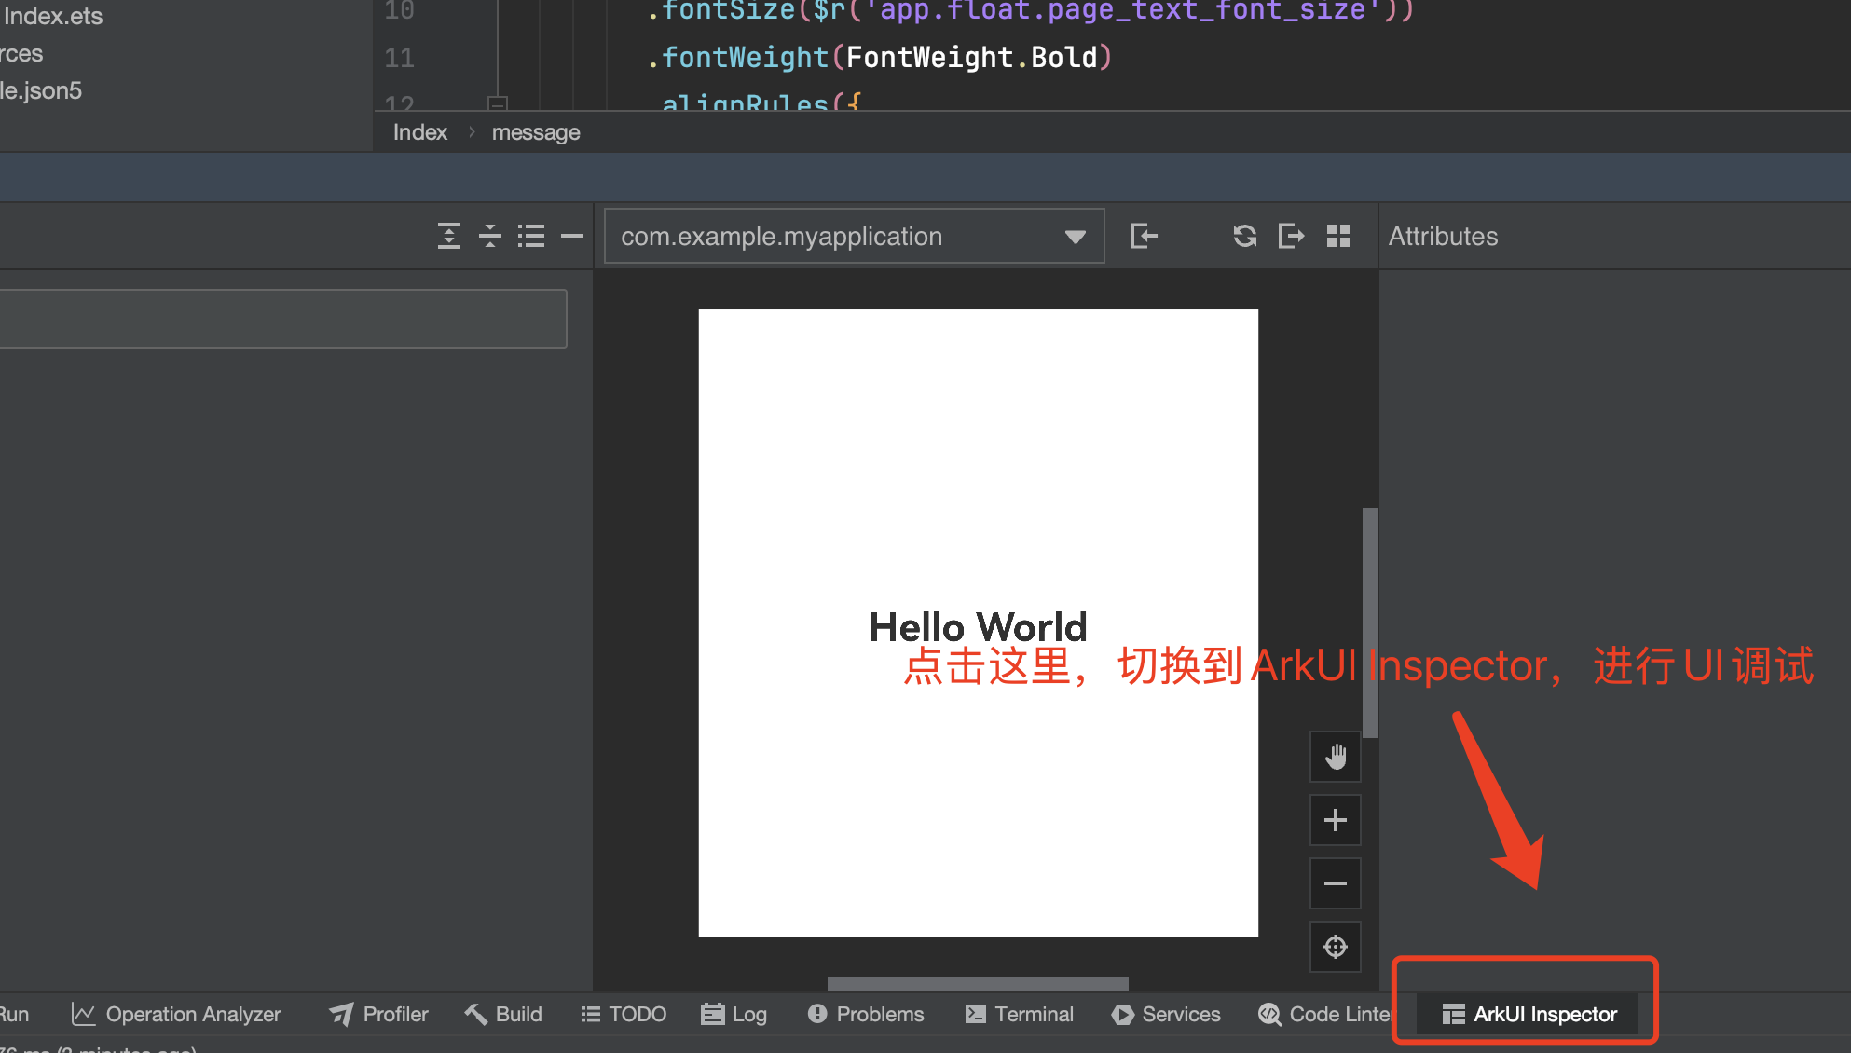The height and width of the screenshot is (1053, 1851).
Task: Click the export snapshot icon
Action: click(1291, 236)
